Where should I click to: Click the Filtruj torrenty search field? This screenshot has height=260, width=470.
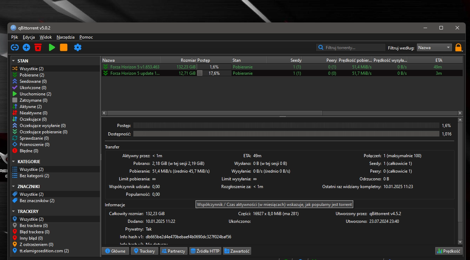[x=351, y=48]
